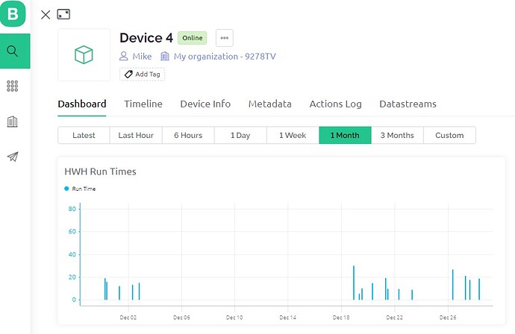The height and width of the screenshot is (334, 515).
Task: Click the Dec 22 axis label
Action: pos(395,318)
